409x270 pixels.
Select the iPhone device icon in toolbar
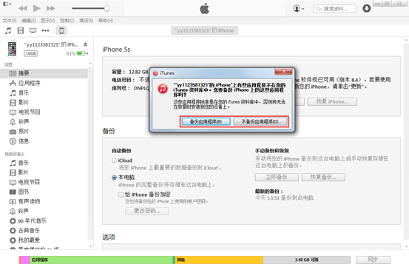(61, 31)
